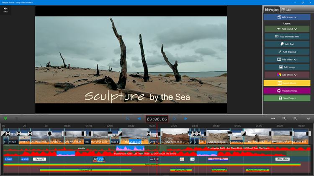Click the 03:00.06 timecode display
Viewport: 314px width, 176px height.
(157, 119)
